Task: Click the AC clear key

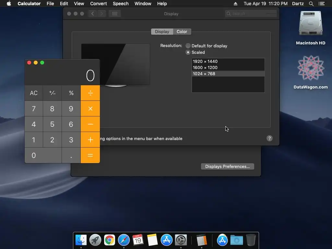Action: coord(34,93)
